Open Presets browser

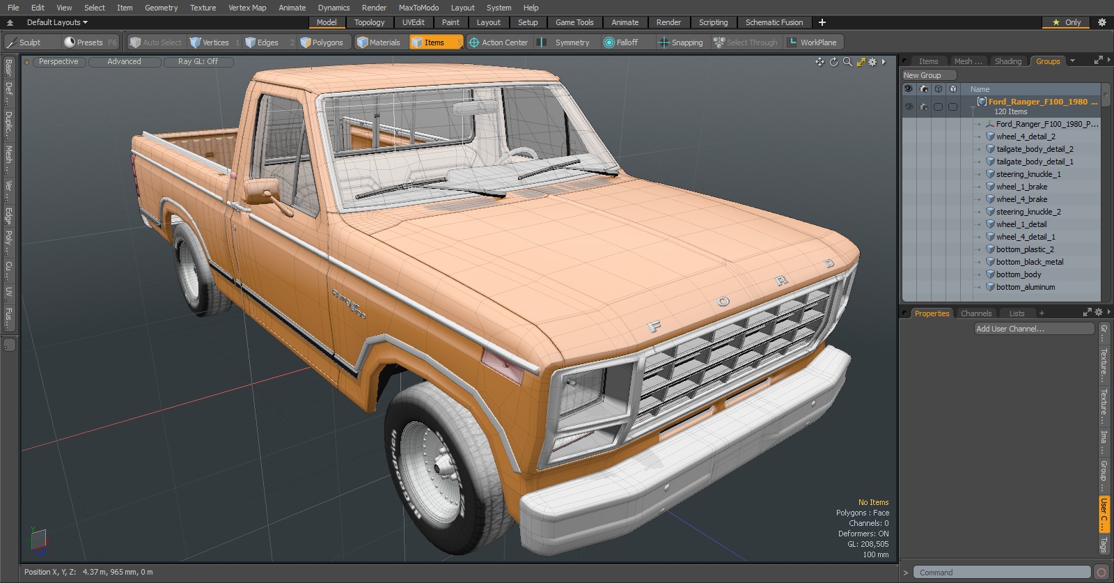pos(90,42)
